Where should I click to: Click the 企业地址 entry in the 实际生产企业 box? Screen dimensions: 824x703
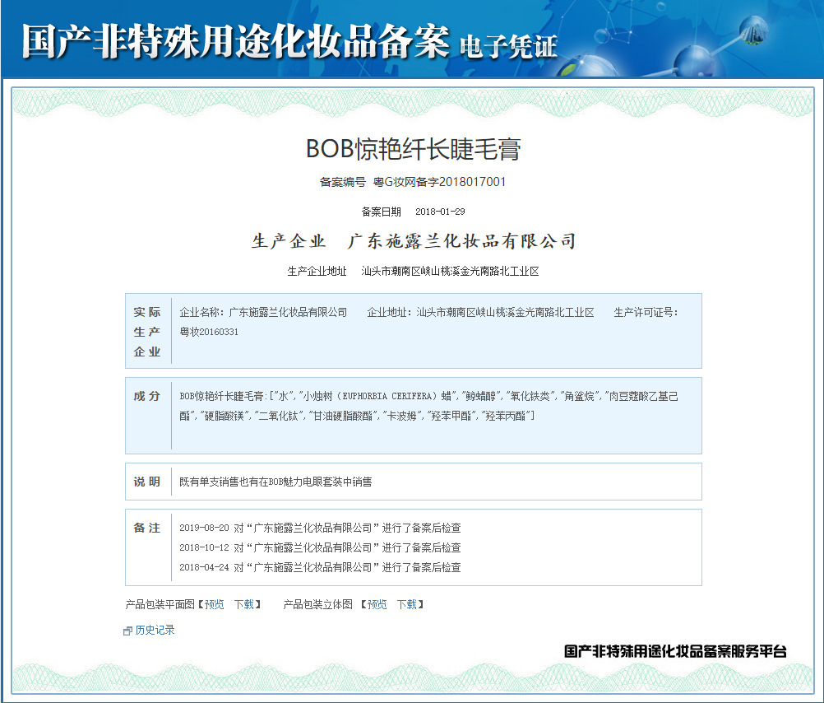click(x=480, y=313)
